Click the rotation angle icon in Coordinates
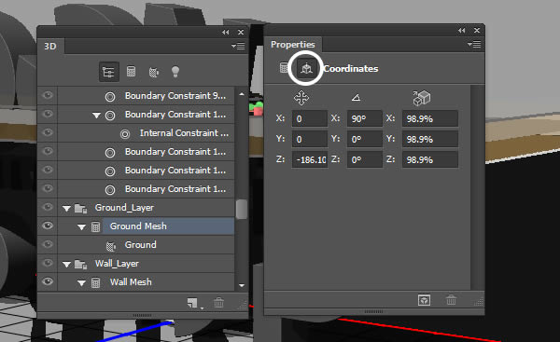560x342 pixels. point(357,97)
